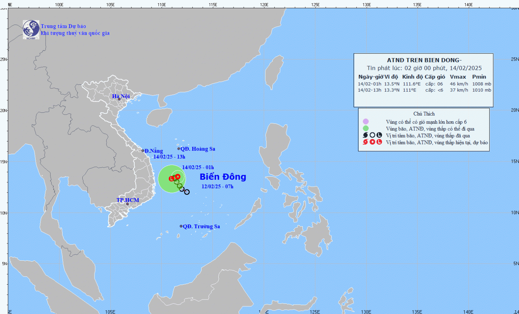Screen dimensions: 519x314
Task: Click the Hà Nội city dot marker
Action: [119, 99]
